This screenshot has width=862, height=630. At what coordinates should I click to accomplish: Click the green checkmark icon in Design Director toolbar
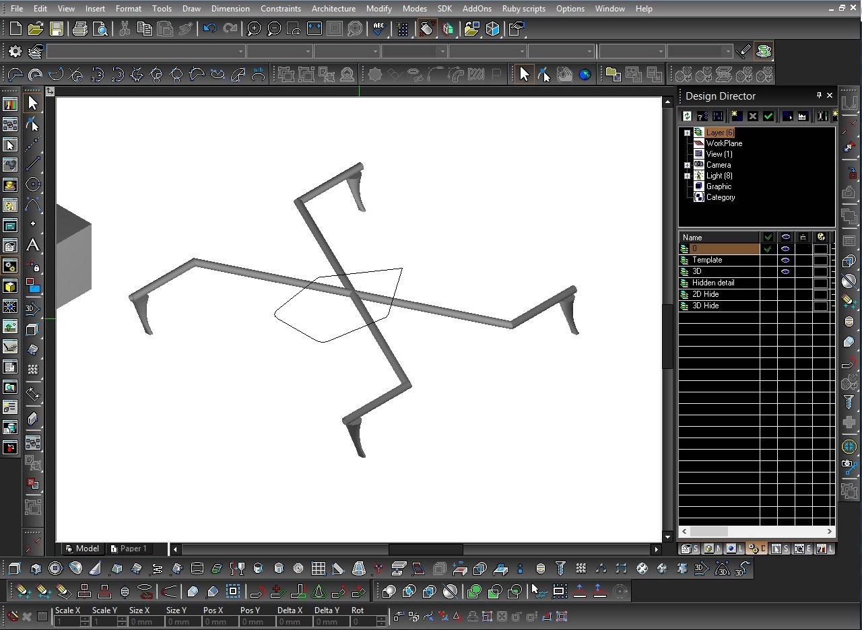[768, 116]
